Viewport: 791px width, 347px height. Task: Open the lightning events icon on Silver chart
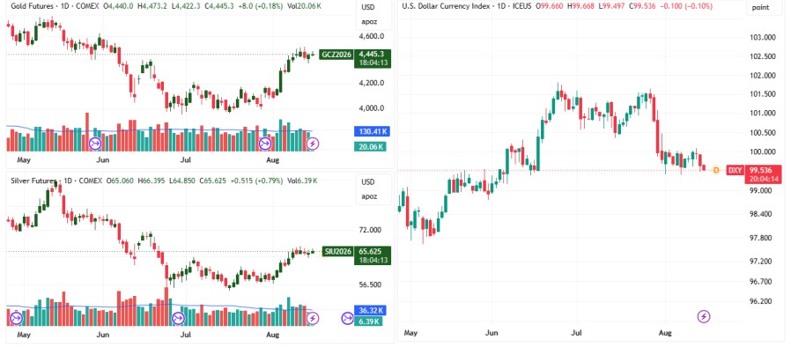314,318
